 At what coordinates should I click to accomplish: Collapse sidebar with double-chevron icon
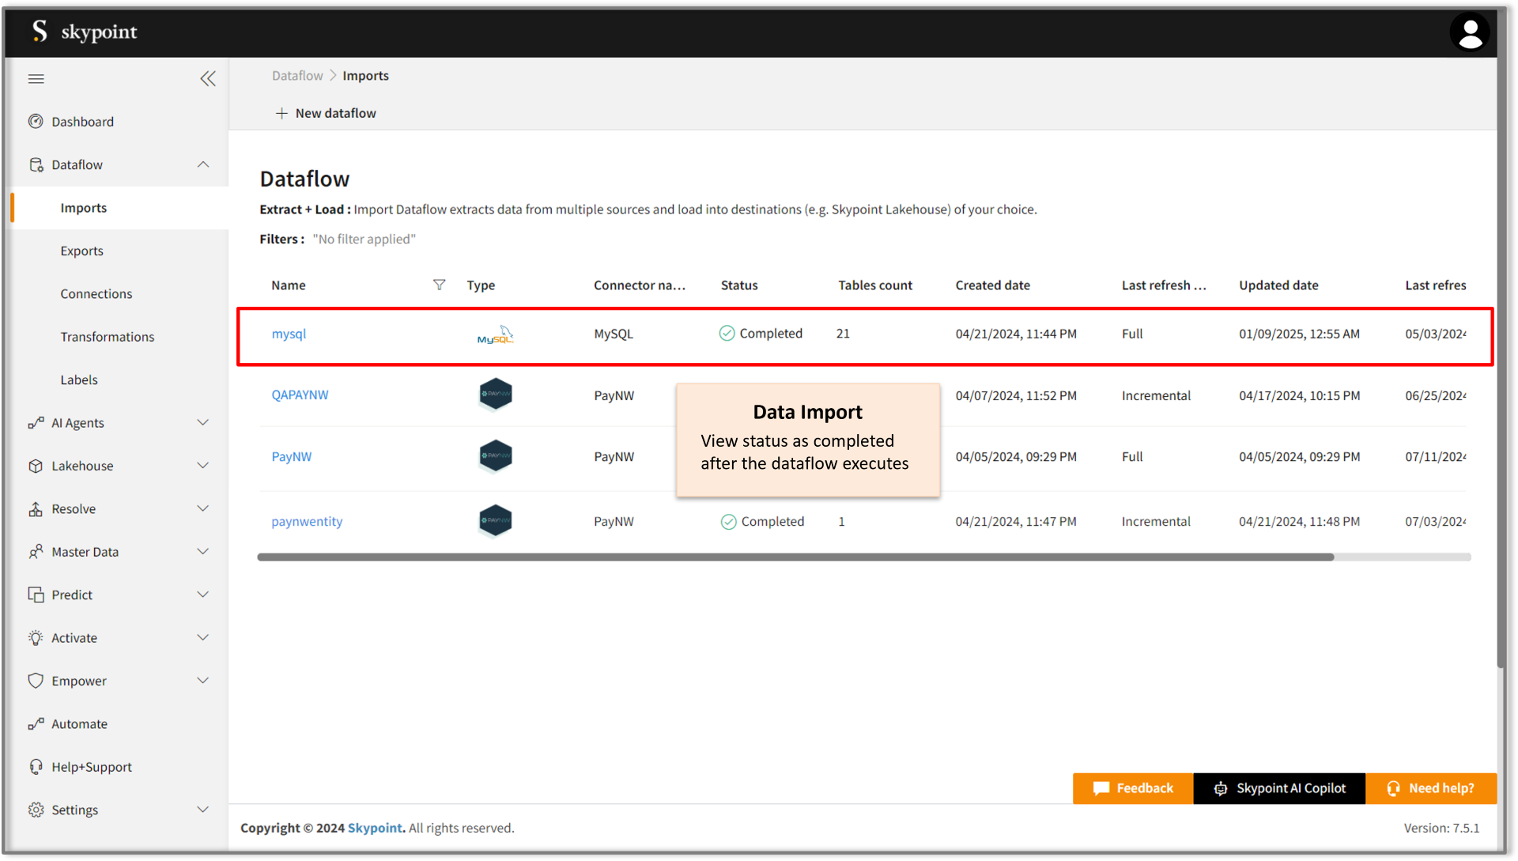click(208, 78)
